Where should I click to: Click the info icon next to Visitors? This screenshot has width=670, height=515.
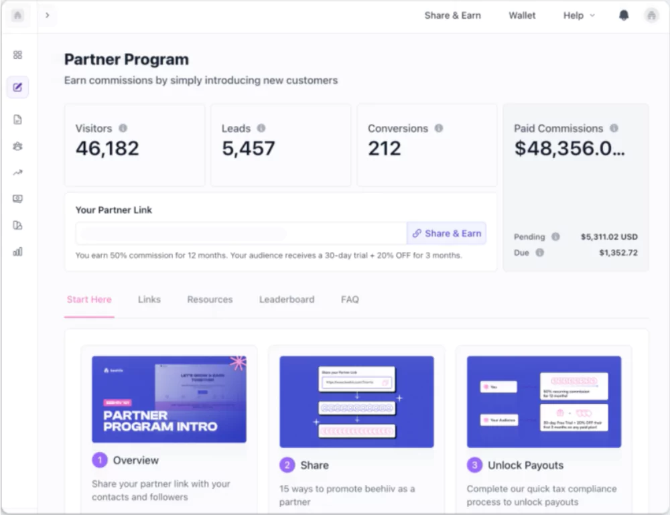click(x=123, y=128)
